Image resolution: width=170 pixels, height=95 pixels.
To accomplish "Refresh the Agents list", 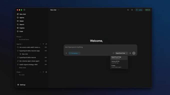I will coord(46,44).
